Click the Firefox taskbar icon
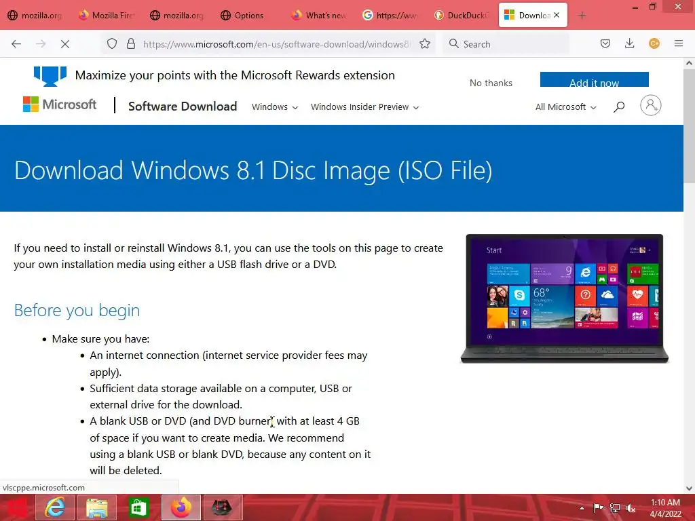The width and height of the screenshot is (695, 521). [181, 507]
